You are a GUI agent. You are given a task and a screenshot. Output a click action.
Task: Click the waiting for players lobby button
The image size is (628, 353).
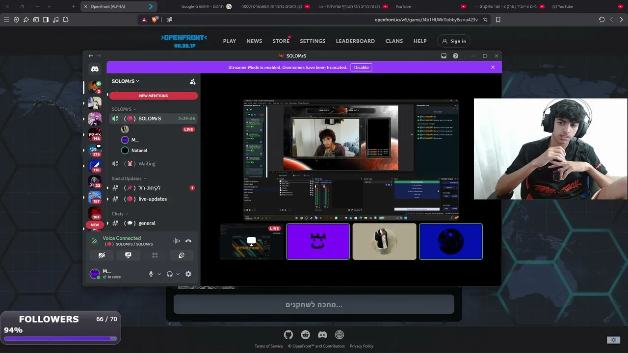314,304
